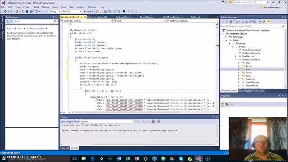Image resolution: width=288 pixels, height=162 pixels.
Task: Open the Tools menu
Action: (63, 7)
